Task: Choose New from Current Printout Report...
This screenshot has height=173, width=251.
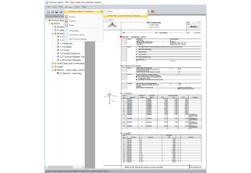Action: 125,16
